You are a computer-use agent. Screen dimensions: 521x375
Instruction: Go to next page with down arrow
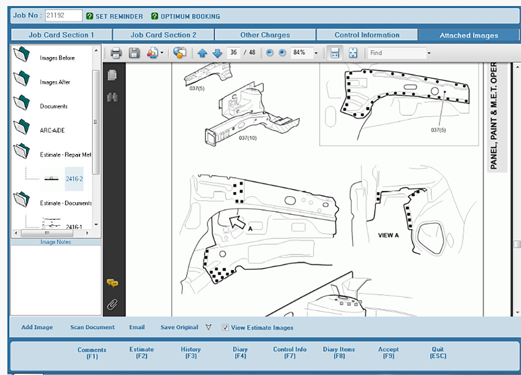point(217,53)
